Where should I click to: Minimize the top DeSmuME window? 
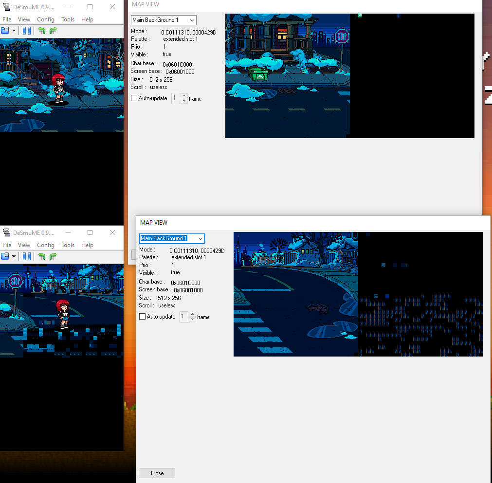click(x=68, y=7)
